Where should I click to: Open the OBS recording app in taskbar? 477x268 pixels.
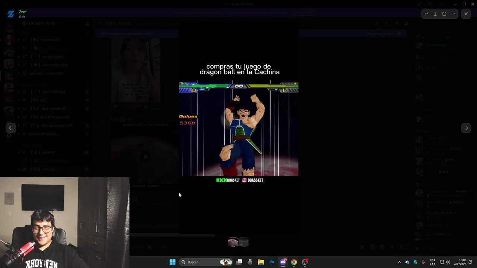tap(305, 262)
